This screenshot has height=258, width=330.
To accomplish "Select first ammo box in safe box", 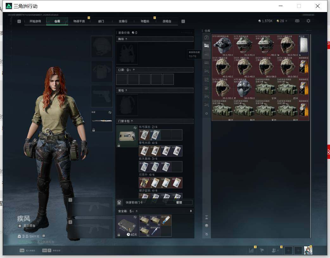I will 144,220.
